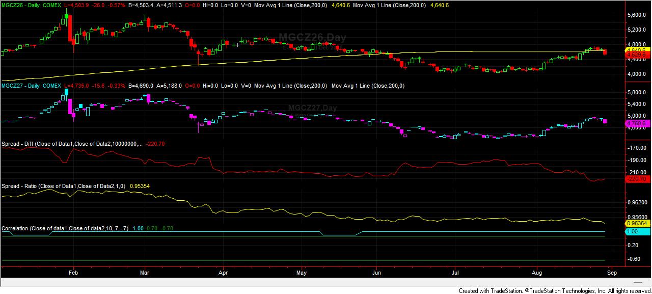Click the Jun label on the time axis
The width and height of the screenshot is (652, 294).
[x=376, y=273]
